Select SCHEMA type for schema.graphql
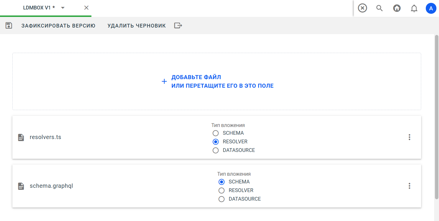Viewport: 439px width, 221px height. tap(221, 182)
